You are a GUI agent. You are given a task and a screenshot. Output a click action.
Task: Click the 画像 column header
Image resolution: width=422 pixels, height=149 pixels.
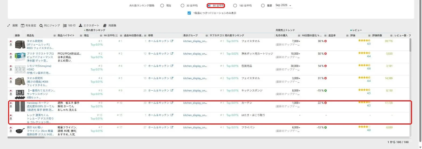(17, 36)
